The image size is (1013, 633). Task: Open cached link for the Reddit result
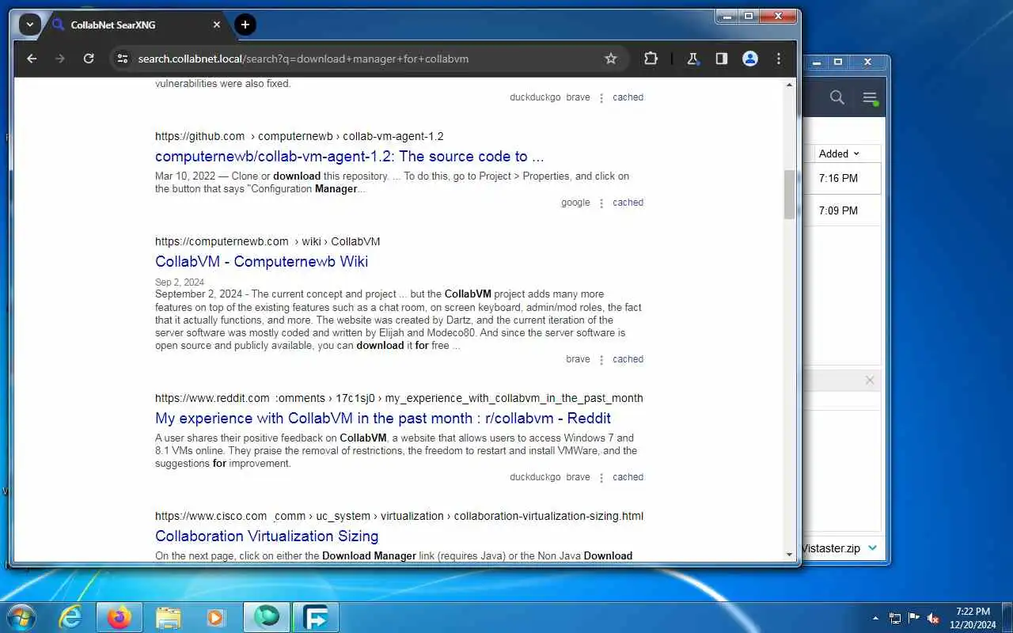[x=628, y=477]
